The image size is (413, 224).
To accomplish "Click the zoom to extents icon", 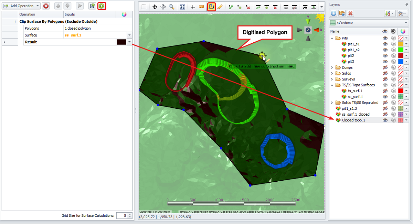I will tap(182, 7).
